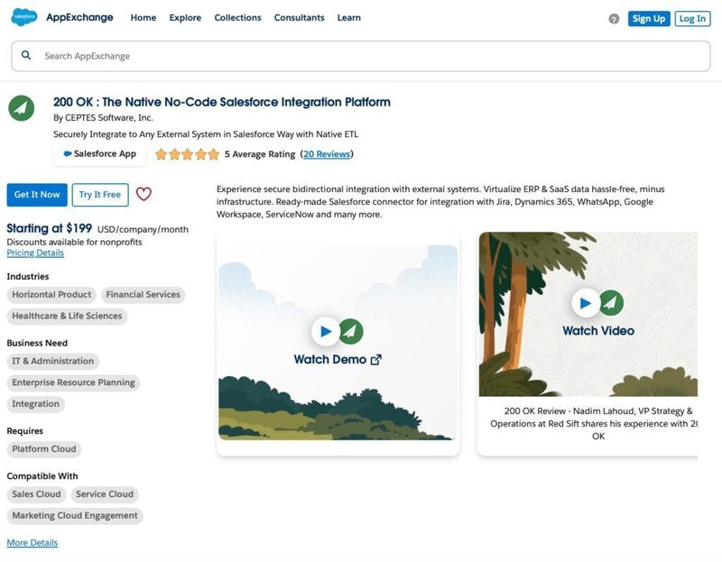Focus the Search AppExchange field
This screenshot has width=722, height=562.
pos(361,56)
